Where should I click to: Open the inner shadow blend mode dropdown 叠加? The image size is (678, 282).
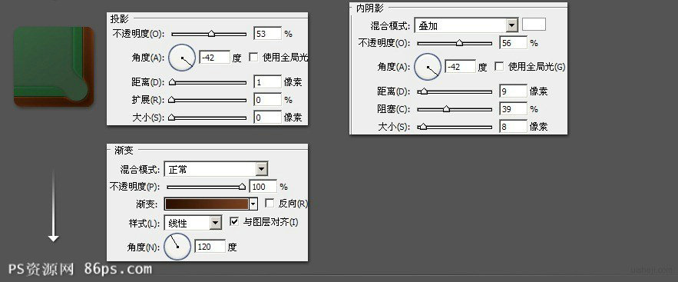466,25
